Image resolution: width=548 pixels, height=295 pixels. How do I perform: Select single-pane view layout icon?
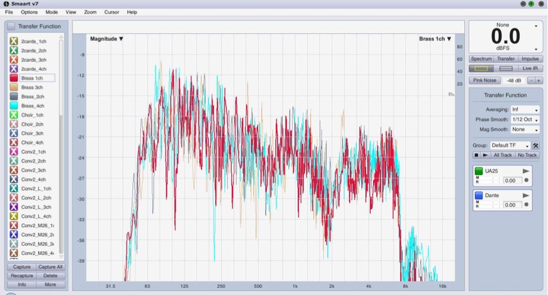tap(481, 68)
